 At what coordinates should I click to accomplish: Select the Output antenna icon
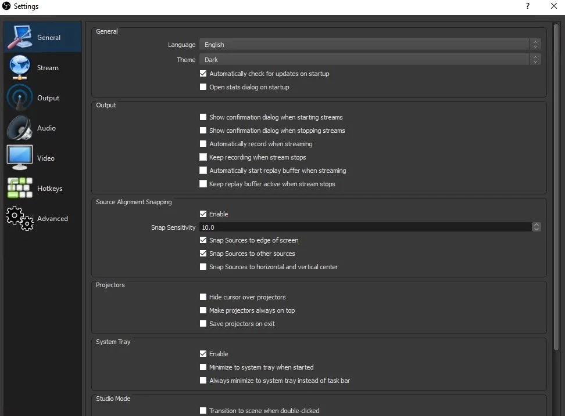[20, 97]
